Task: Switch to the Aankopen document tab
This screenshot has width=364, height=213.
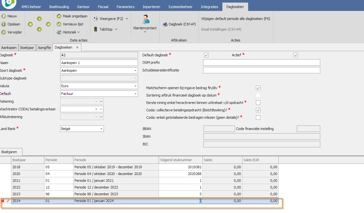Action: [9, 48]
